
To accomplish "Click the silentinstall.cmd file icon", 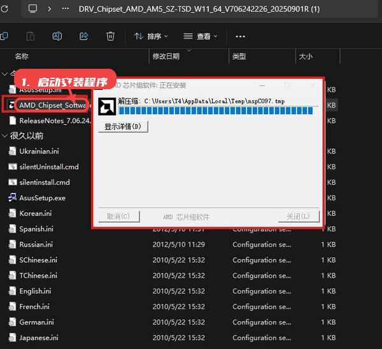I will [13, 182].
